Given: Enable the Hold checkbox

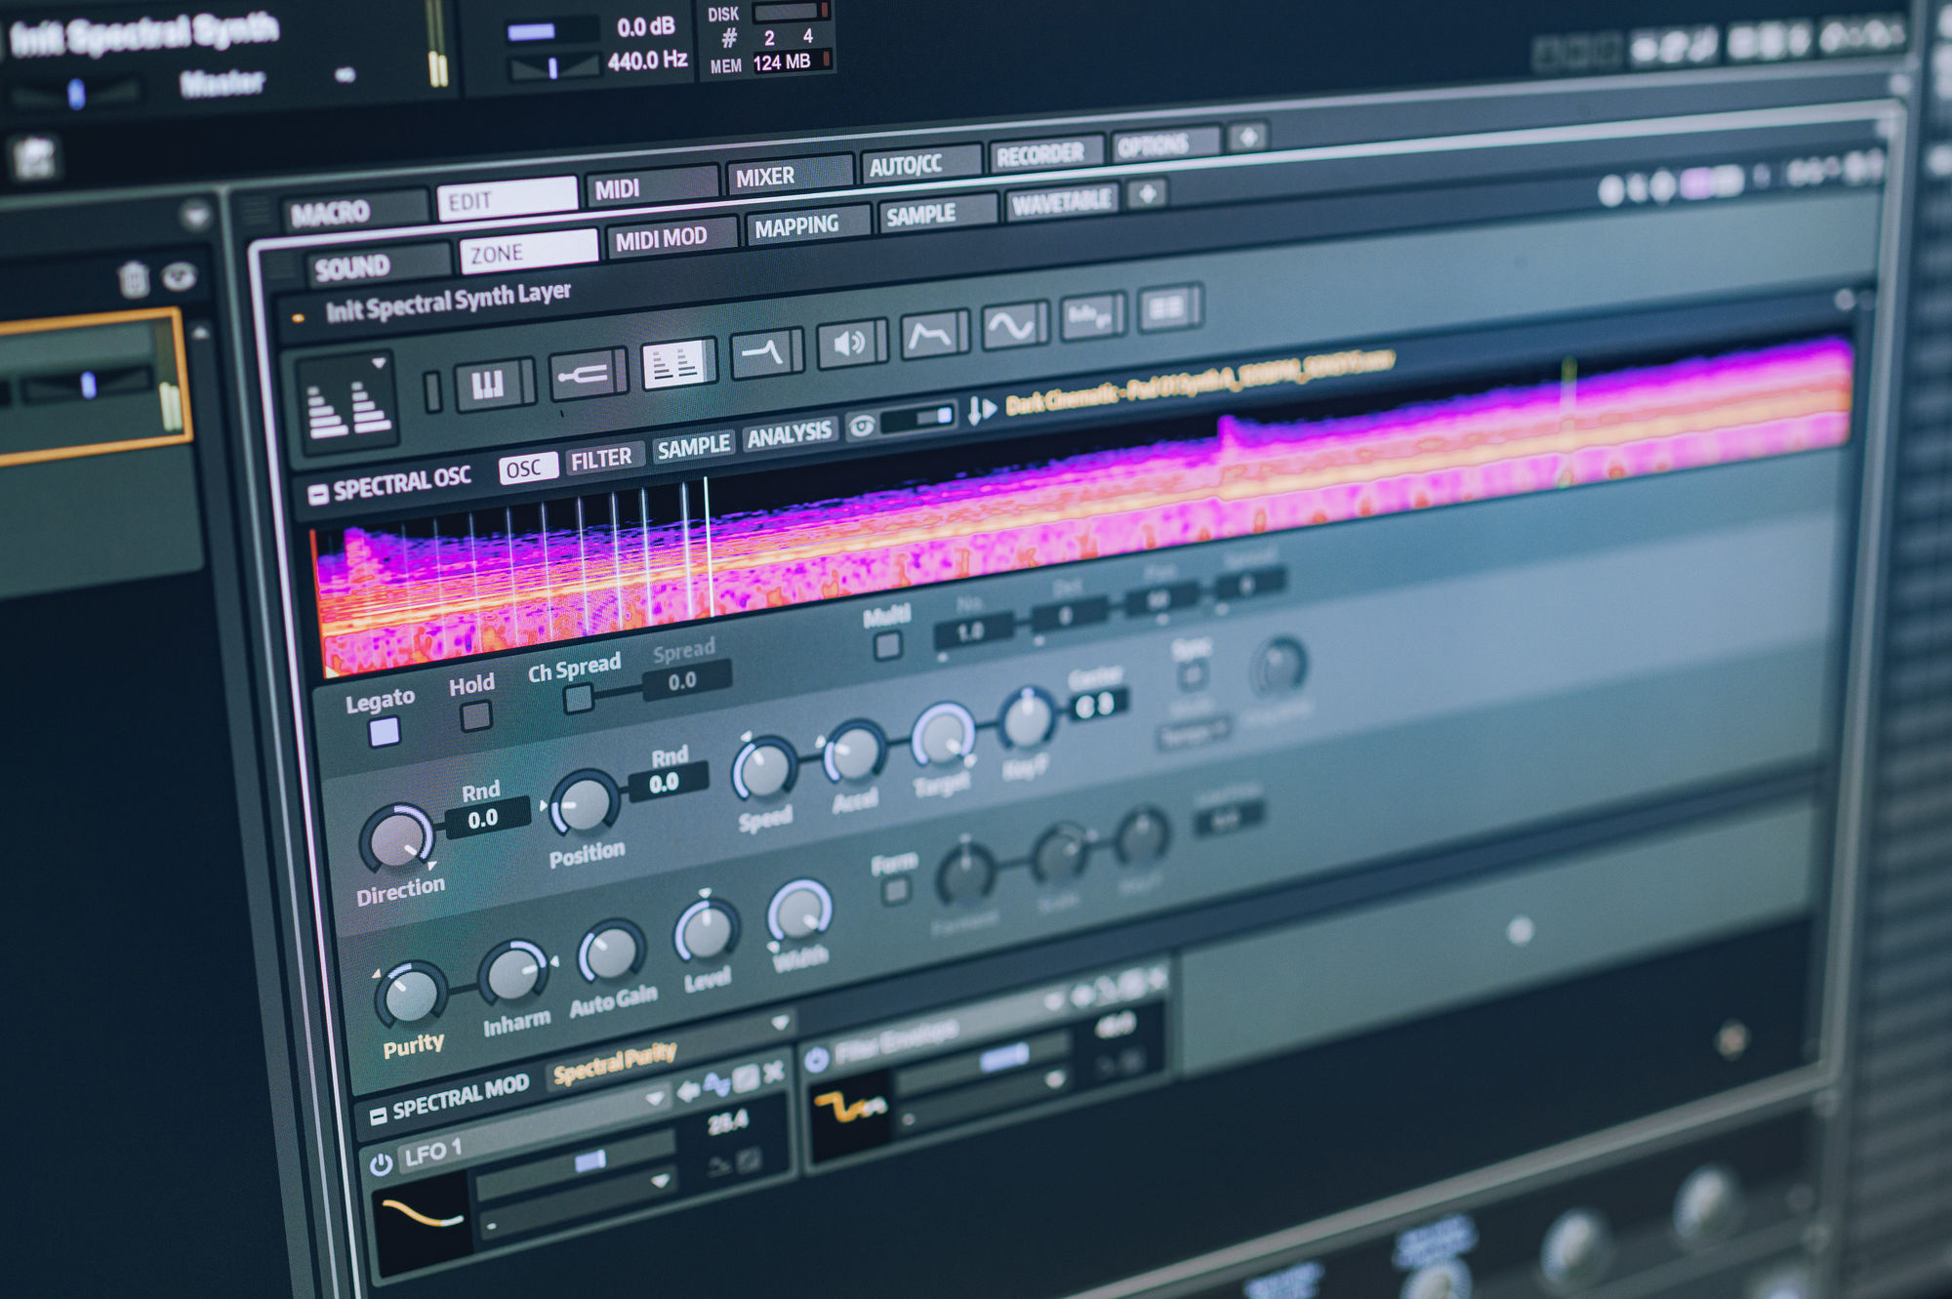Looking at the screenshot, I should [475, 717].
